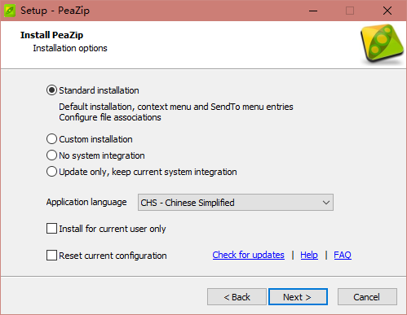Choose Custom installation radio button

(51, 139)
